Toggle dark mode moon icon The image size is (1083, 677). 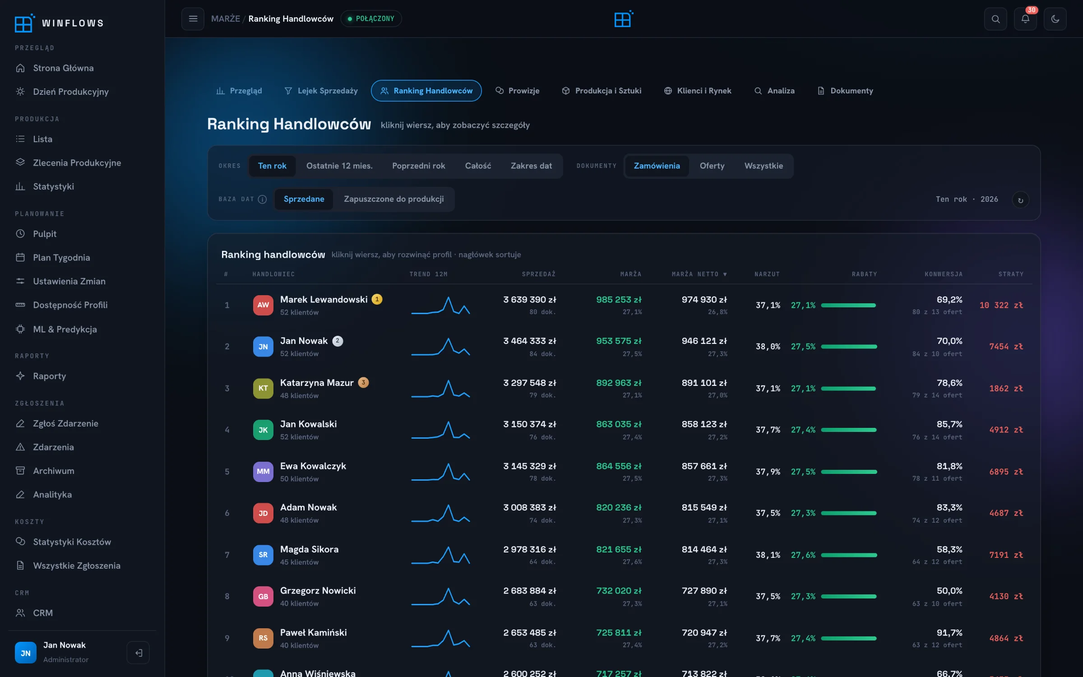pos(1055,19)
